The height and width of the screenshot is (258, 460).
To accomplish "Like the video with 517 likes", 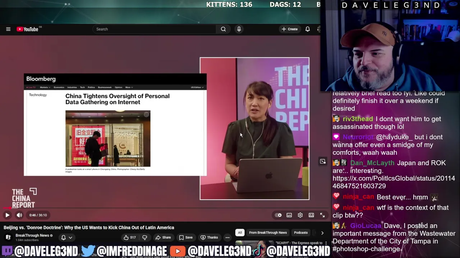I will coord(129,237).
